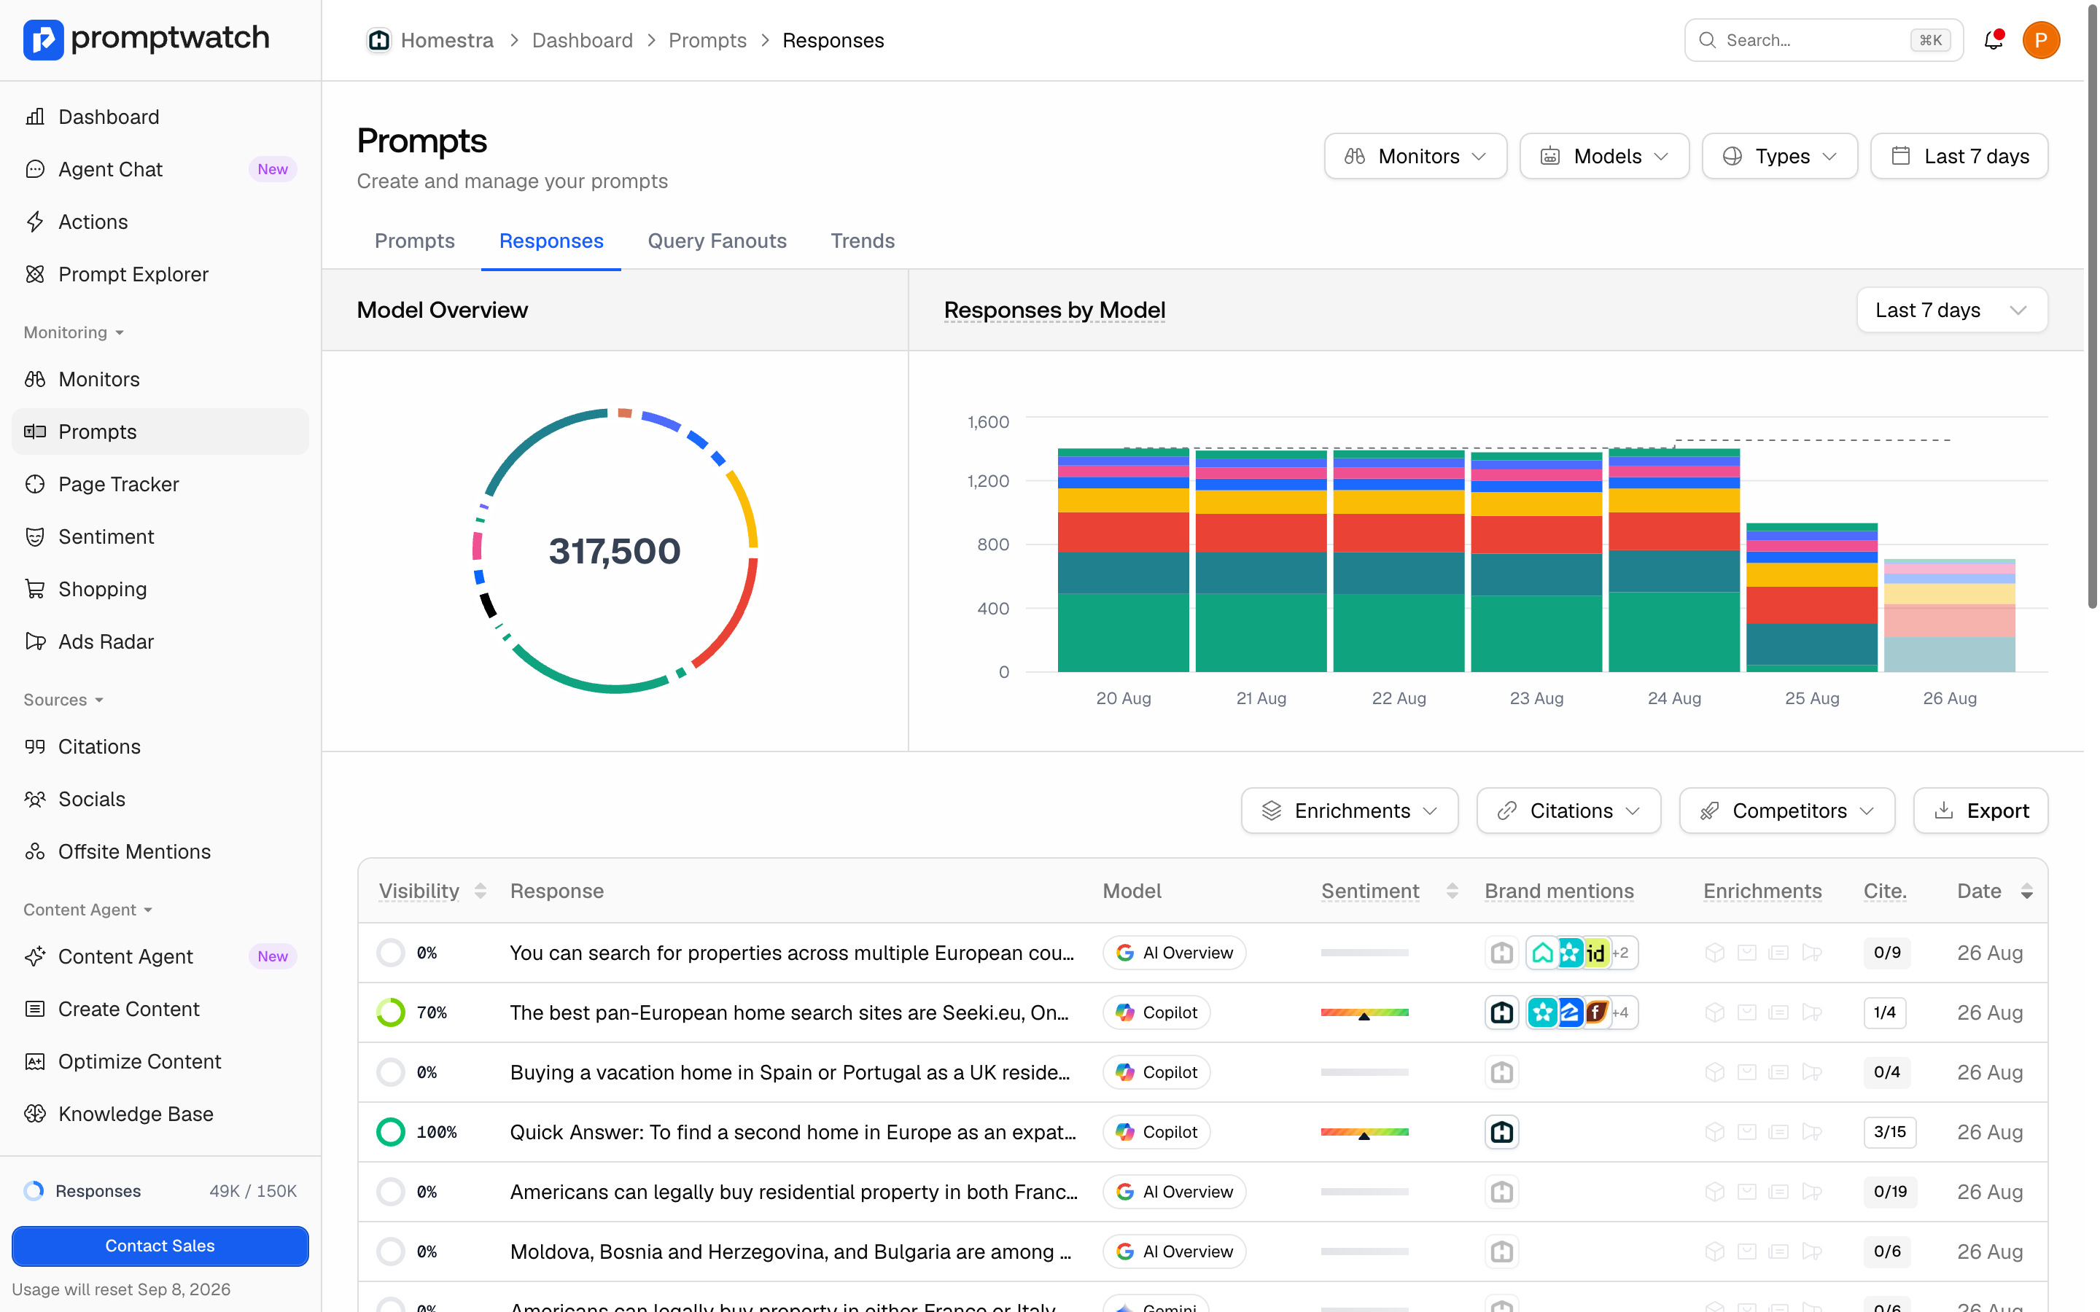Export the responses table
2100x1312 pixels.
coord(1981,811)
